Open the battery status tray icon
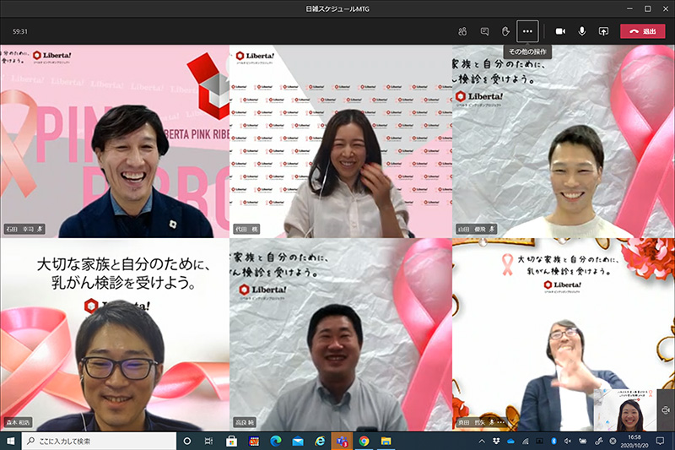 point(583,441)
